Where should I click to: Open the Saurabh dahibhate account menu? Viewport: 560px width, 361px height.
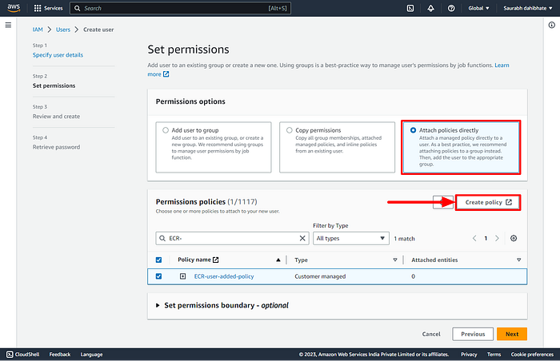(x=527, y=8)
